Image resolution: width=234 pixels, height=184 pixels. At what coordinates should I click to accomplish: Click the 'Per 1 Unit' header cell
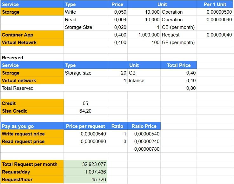[215, 4]
